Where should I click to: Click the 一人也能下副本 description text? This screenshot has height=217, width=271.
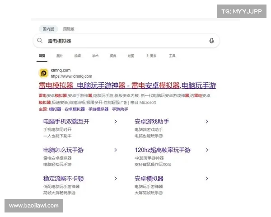click(57, 136)
